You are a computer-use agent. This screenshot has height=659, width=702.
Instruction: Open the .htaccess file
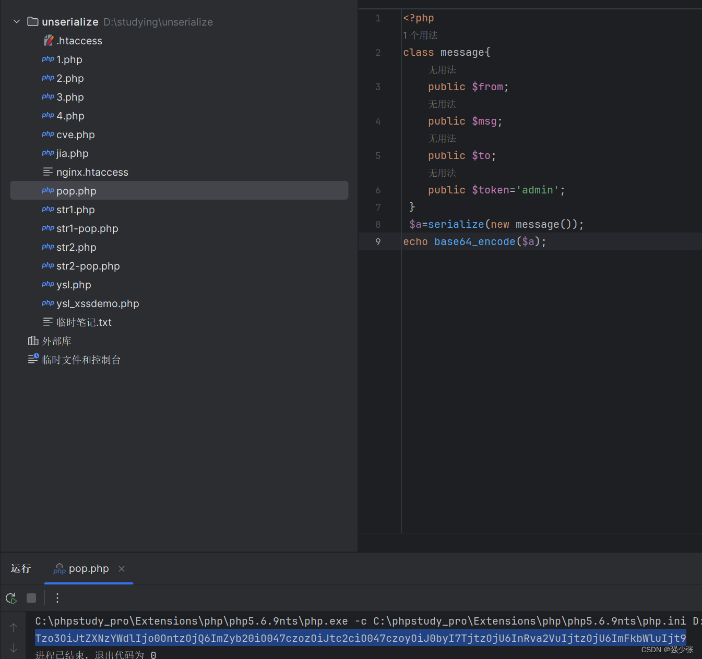click(79, 41)
